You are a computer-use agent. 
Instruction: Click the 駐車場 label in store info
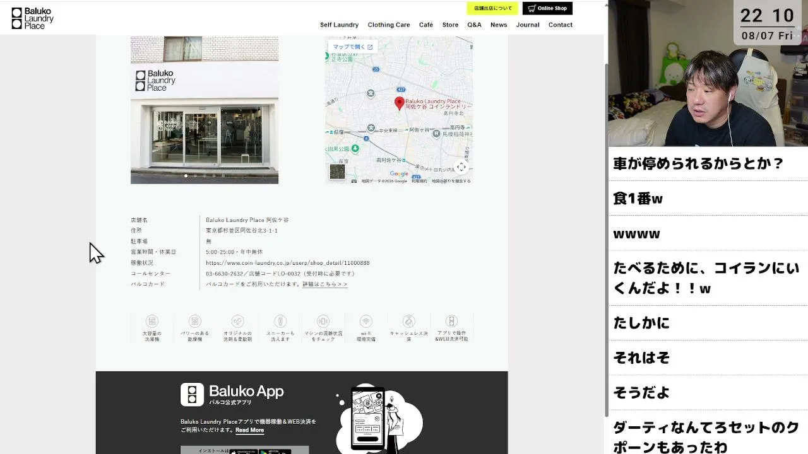139,242
